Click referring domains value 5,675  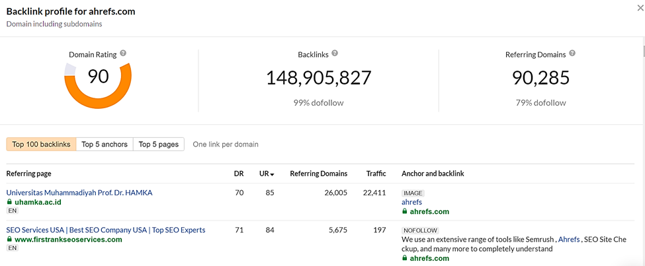[338, 230]
